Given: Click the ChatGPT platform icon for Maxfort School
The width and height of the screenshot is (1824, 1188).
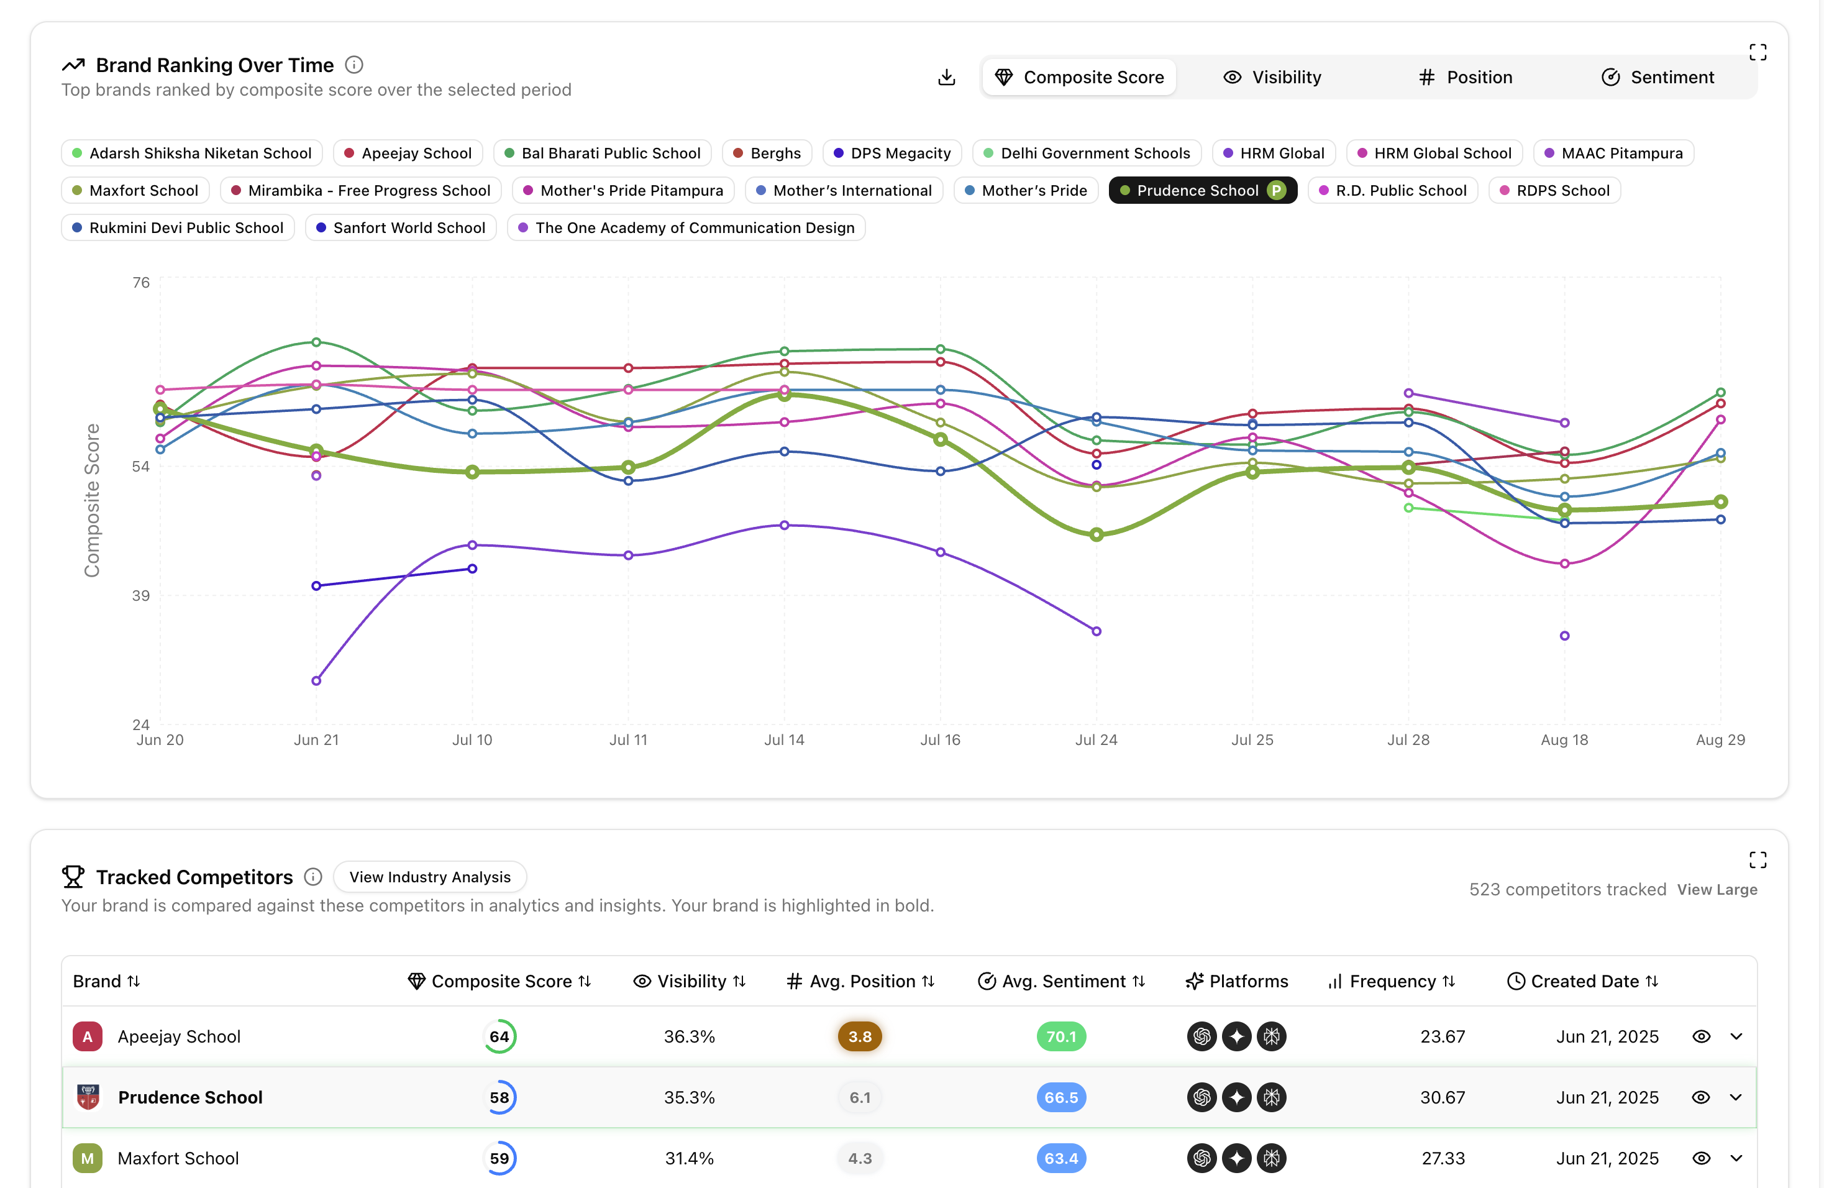Looking at the screenshot, I should (1202, 1158).
